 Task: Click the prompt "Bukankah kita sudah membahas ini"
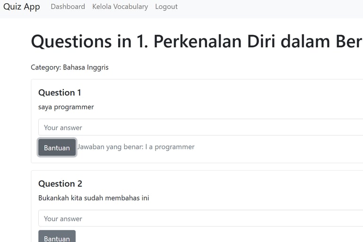[94, 198]
